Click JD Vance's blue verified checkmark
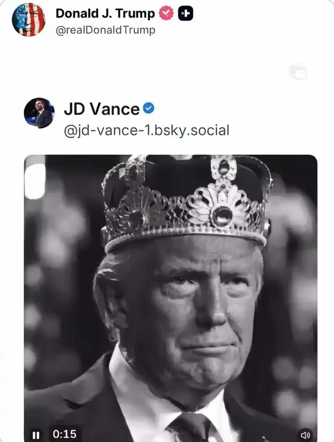This screenshot has height=442, width=334. point(148,108)
